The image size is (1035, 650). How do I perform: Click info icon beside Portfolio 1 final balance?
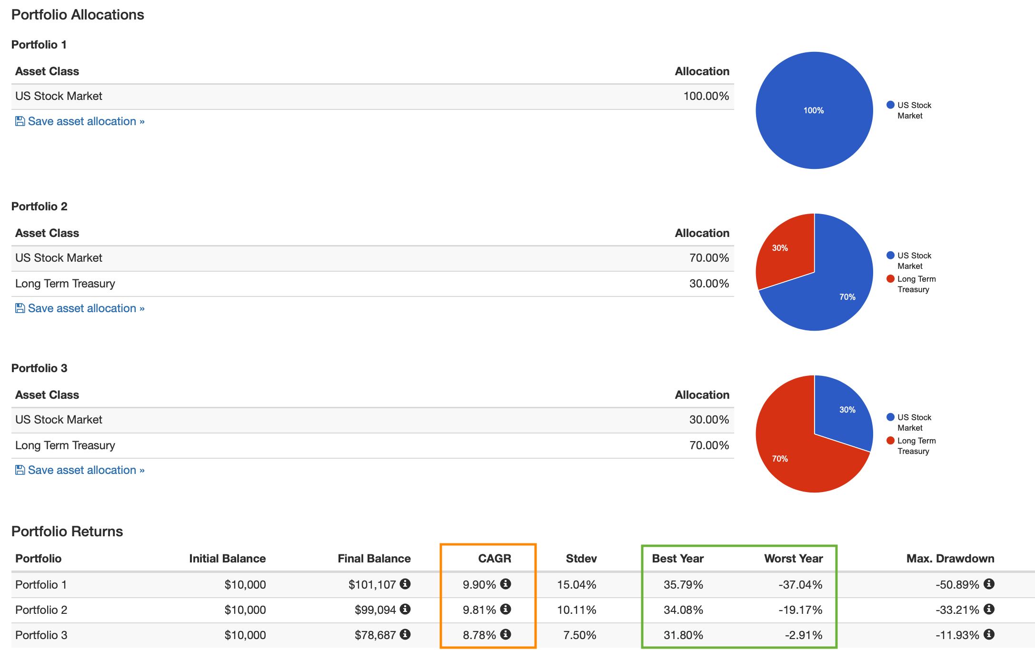405,584
